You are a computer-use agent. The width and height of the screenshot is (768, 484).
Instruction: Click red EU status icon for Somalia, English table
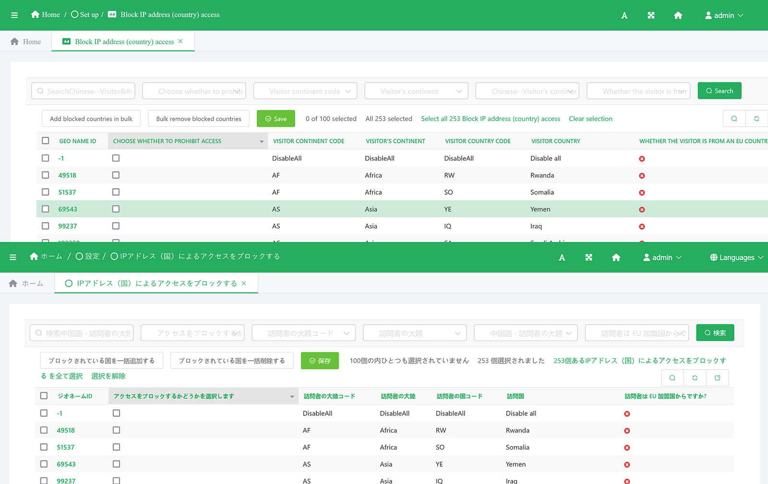pyautogui.click(x=642, y=192)
